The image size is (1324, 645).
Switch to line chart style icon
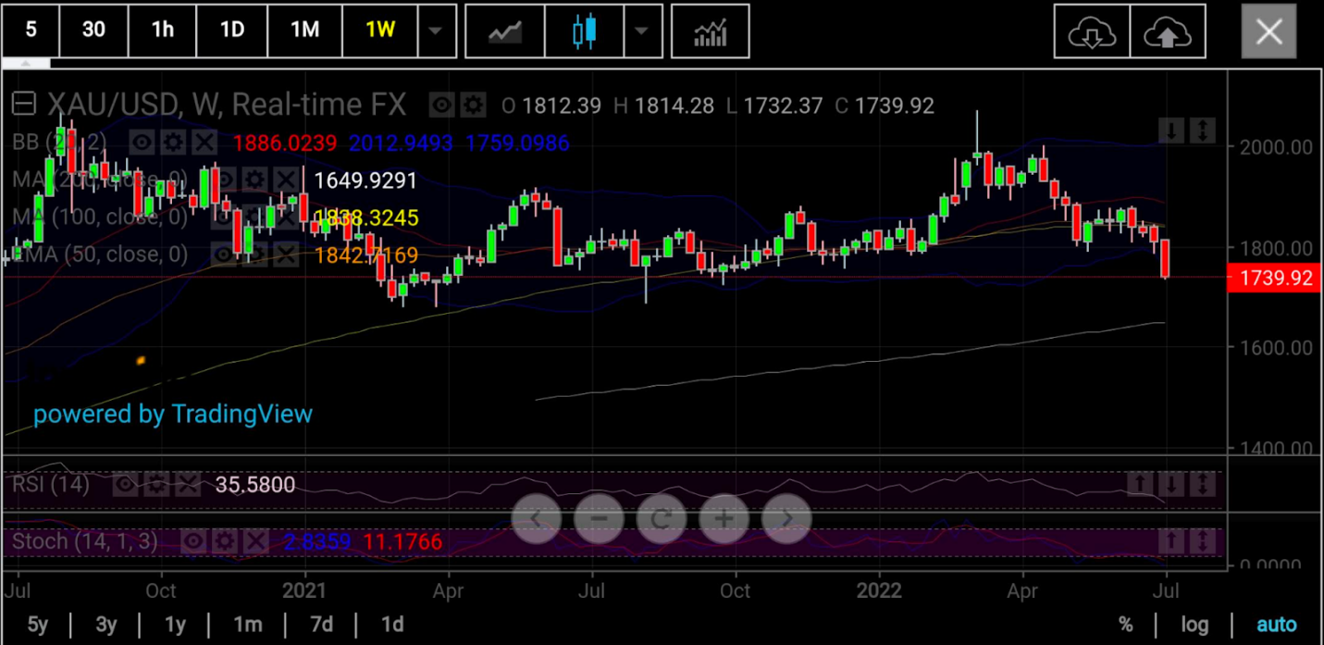click(x=504, y=31)
